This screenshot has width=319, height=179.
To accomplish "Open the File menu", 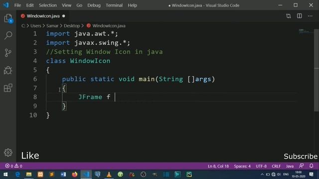I will coord(18,5).
